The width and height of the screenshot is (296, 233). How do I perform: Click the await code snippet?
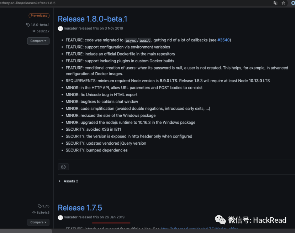point(145,40)
